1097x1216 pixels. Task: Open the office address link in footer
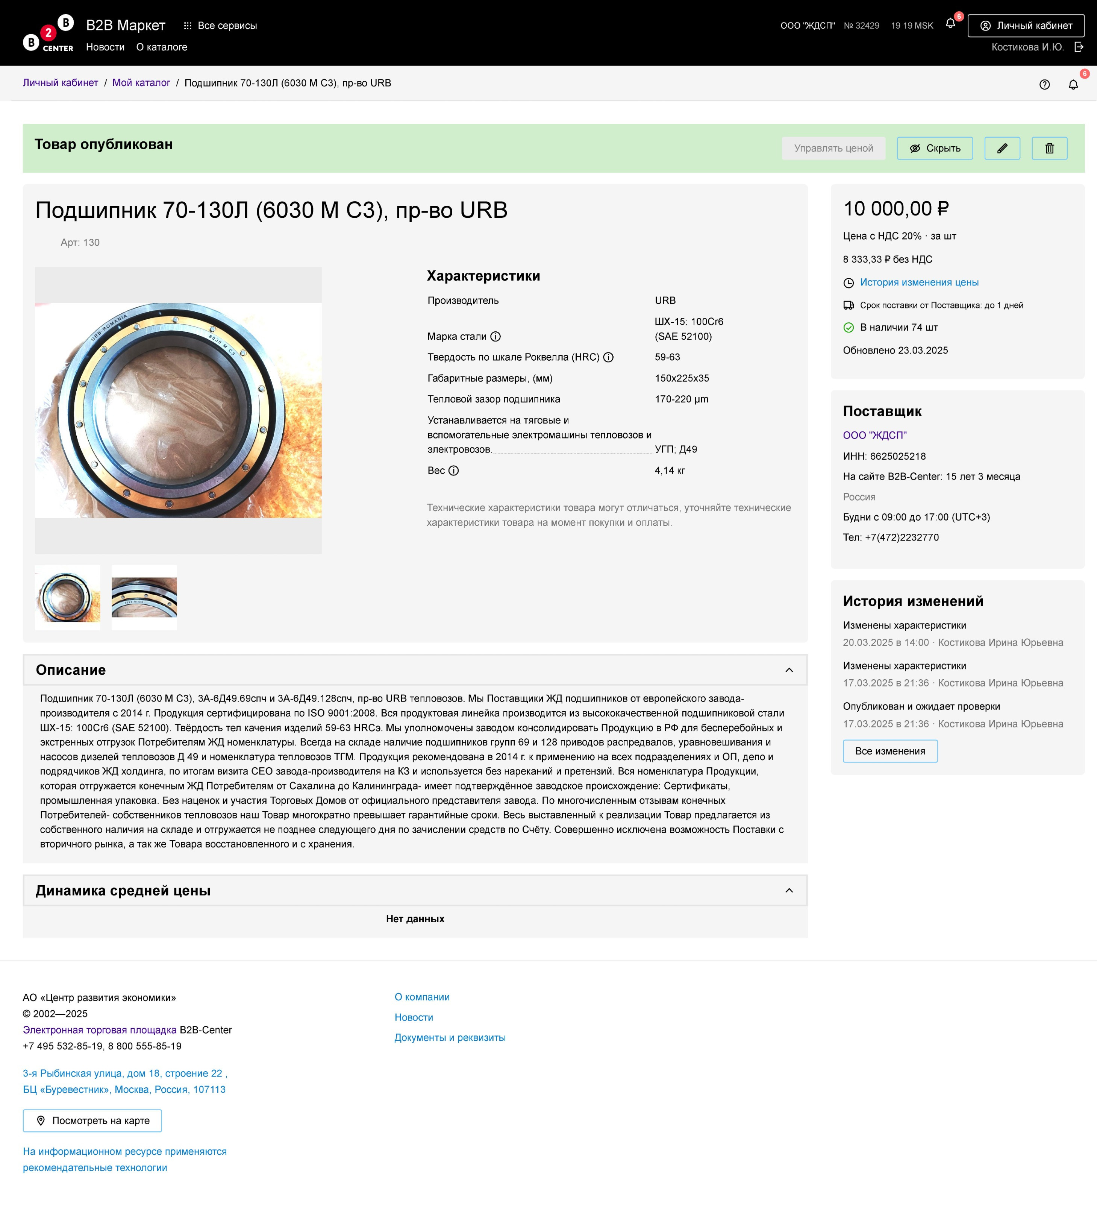click(125, 1082)
